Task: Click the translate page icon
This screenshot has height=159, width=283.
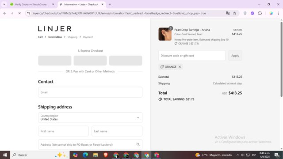Action: tap(228, 13)
